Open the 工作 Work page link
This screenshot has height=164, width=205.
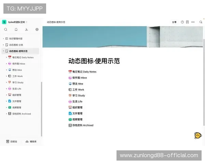click(78, 90)
